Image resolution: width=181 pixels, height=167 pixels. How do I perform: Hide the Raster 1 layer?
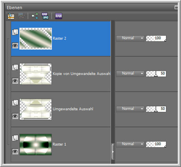[x=15, y=151]
